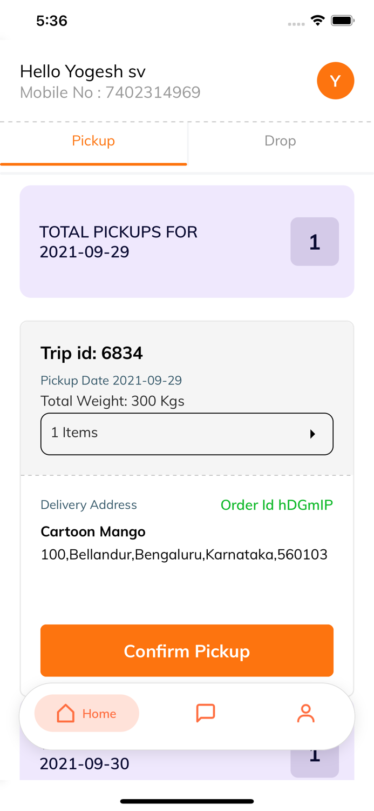Switch to the Drop tab

(x=280, y=141)
